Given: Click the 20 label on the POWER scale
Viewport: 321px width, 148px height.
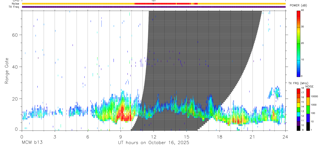Looking at the screenshot, I should click(302, 43).
